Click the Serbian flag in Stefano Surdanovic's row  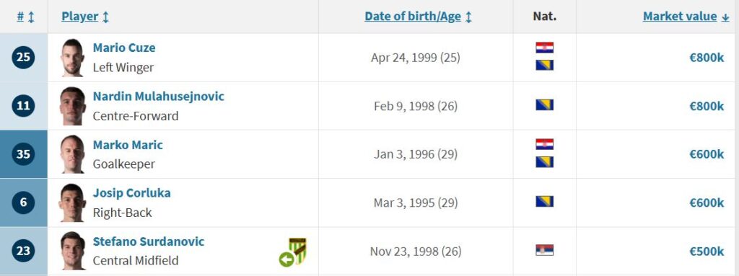(544, 250)
